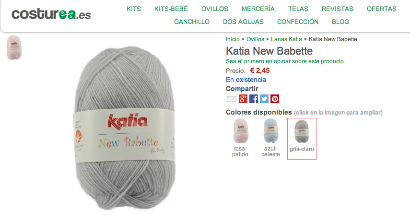Pick the gris-claro yarn color
Viewport: 410px width, 221px height.
point(302,139)
